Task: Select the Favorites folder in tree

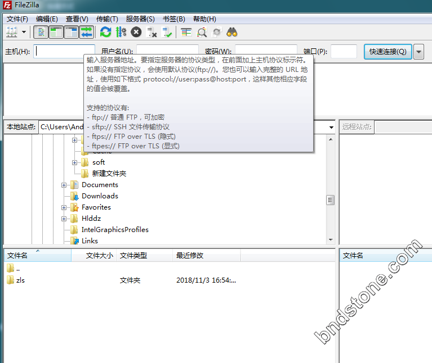Action: [x=96, y=207]
